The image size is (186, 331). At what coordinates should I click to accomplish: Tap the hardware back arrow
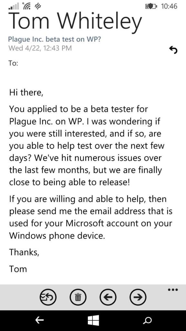point(39,320)
